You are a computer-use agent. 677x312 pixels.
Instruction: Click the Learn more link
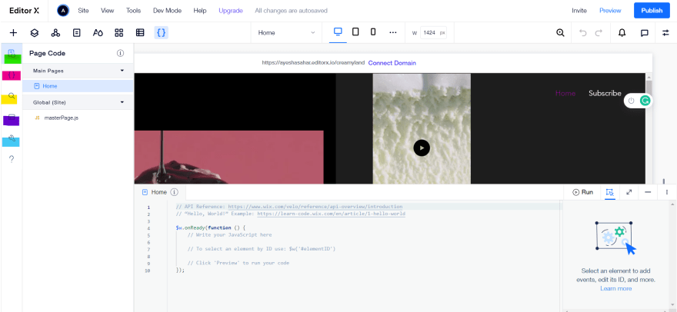coord(615,288)
